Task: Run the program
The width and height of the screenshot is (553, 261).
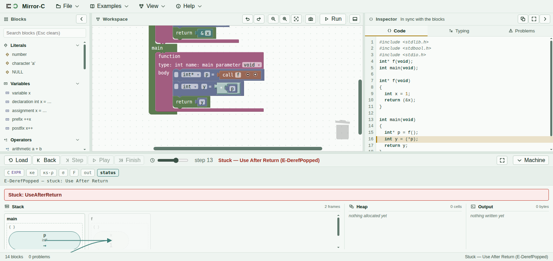Action: [x=333, y=19]
